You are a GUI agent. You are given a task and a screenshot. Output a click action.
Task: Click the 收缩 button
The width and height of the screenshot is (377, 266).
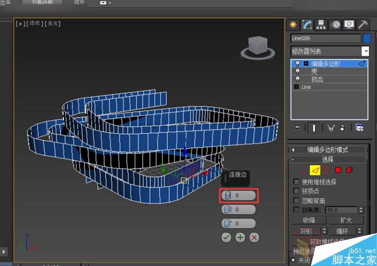click(309, 220)
